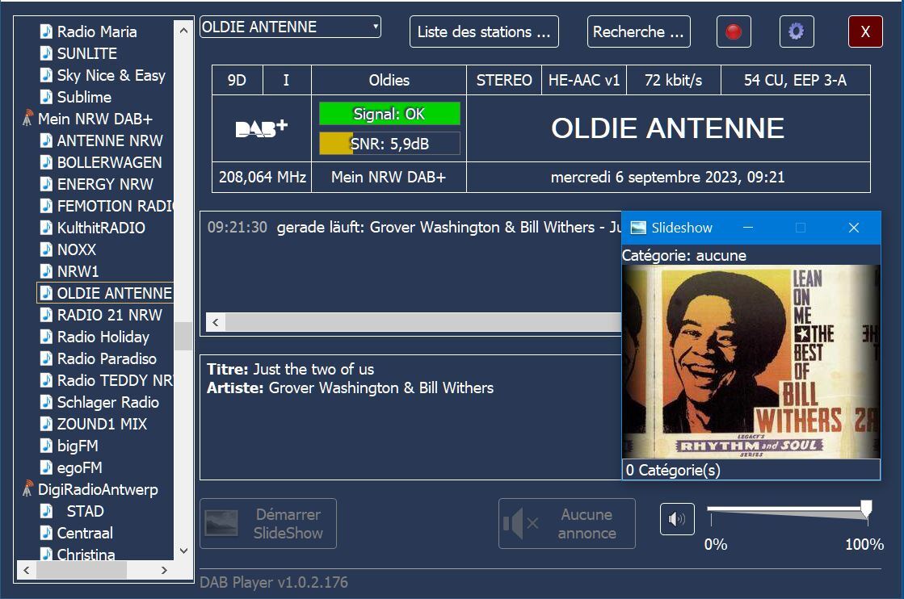Viewport: 904px width, 599px height.
Task: Click the HE-AAC v1 codec cell
Action: tap(584, 80)
